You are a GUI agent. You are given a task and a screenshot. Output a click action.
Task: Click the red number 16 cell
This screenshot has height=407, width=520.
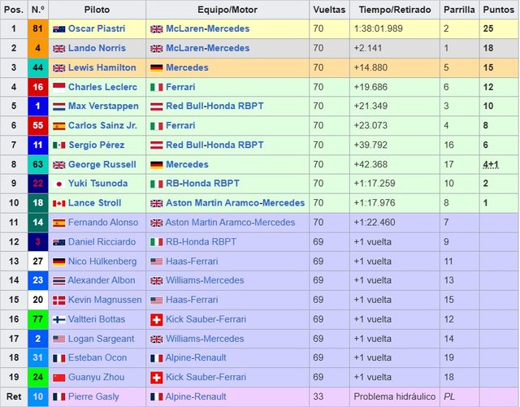click(x=38, y=87)
